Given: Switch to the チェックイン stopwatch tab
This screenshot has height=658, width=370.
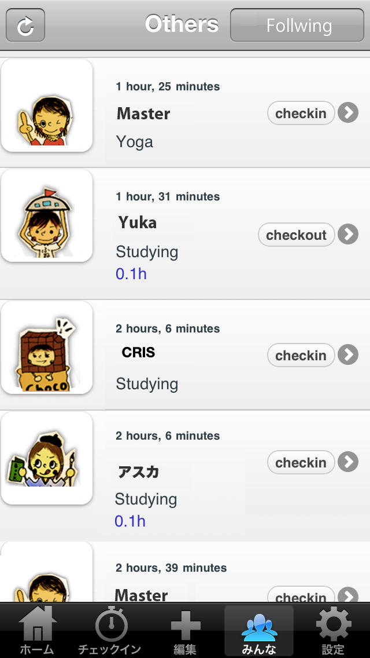Looking at the screenshot, I should (x=111, y=631).
